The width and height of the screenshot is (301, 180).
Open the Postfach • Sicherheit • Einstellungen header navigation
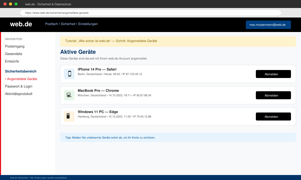tap(71, 24)
